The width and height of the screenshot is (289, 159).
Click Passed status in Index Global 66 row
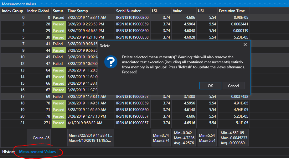pos(59,83)
